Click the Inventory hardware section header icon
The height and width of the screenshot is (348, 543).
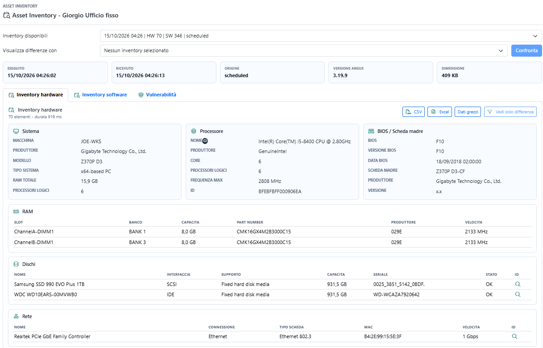12,110
